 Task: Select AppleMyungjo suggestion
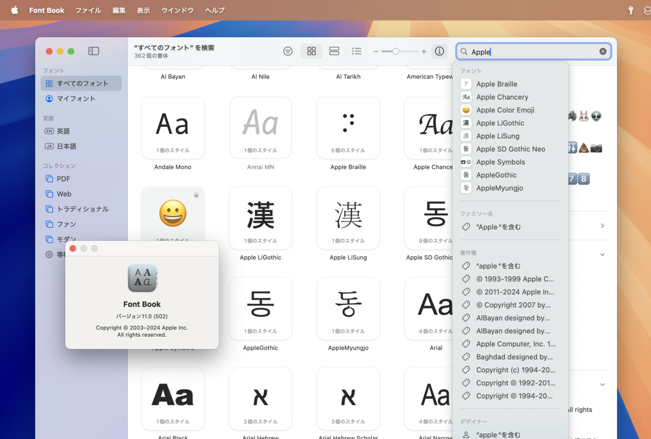point(510,188)
